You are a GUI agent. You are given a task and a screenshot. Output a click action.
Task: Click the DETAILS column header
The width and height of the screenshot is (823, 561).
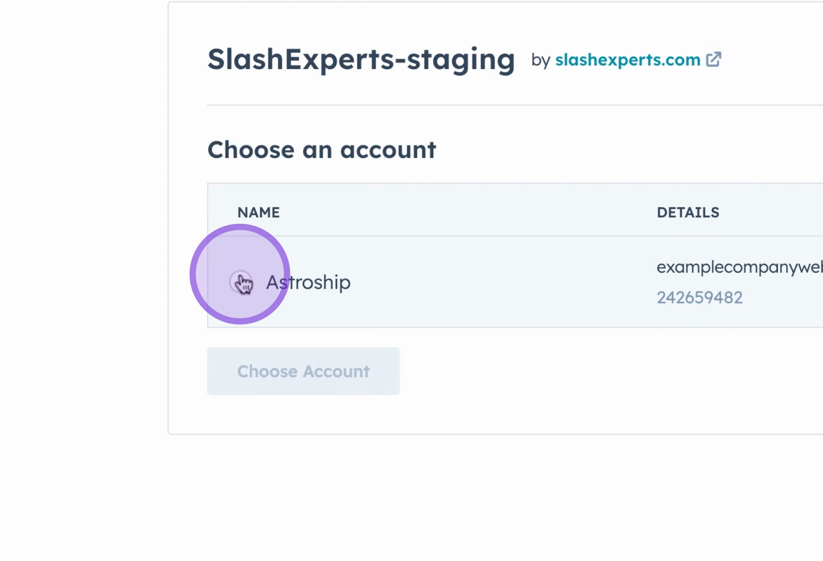coord(688,212)
